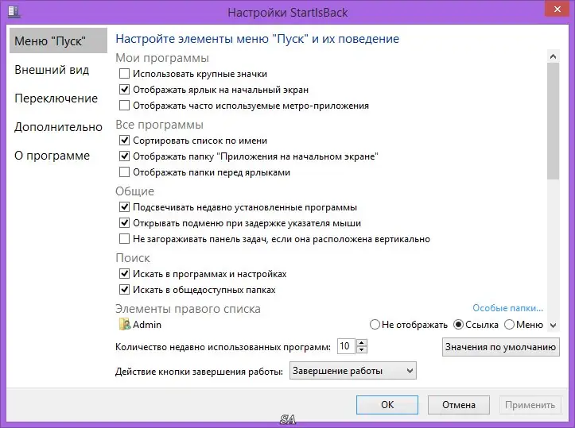Open the shutdown button action dropdown

(353, 371)
